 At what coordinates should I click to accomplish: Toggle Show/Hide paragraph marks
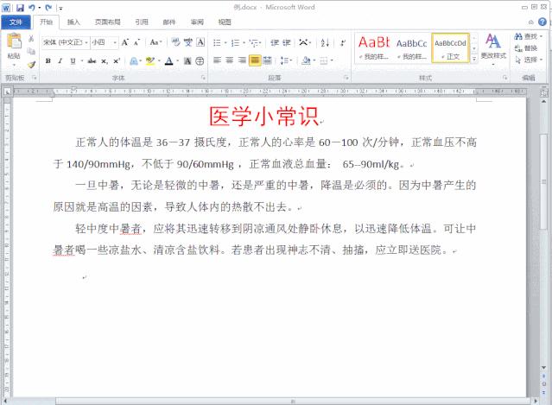click(342, 42)
